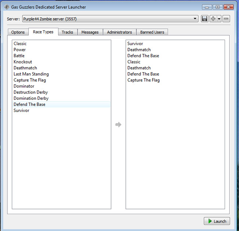Image resolution: width=239 pixels, height=231 pixels.
Task: Open the Tracks tab
Action: pos(67,32)
